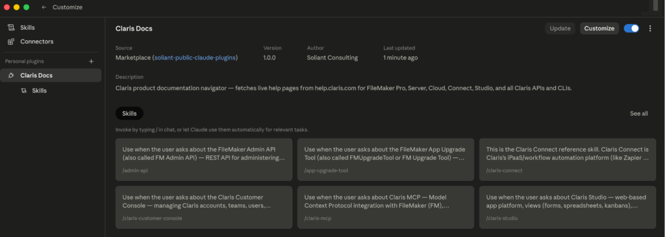Click the Customize button

pyautogui.click(x=599, y=28)
